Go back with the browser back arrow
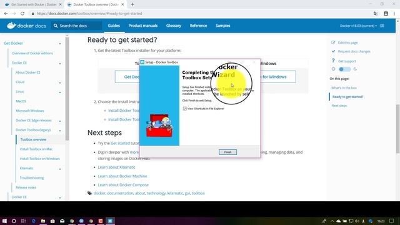Viewport: 400px width, 225px height. pyautogui.click(x=6, y=14)
